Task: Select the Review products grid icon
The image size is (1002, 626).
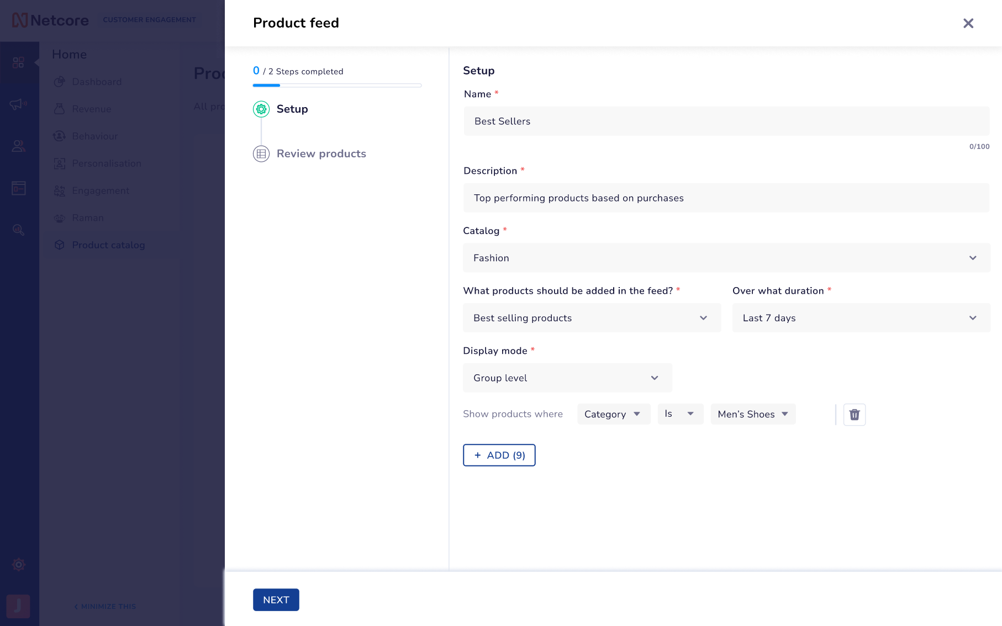Action: (x=261, y=154)
